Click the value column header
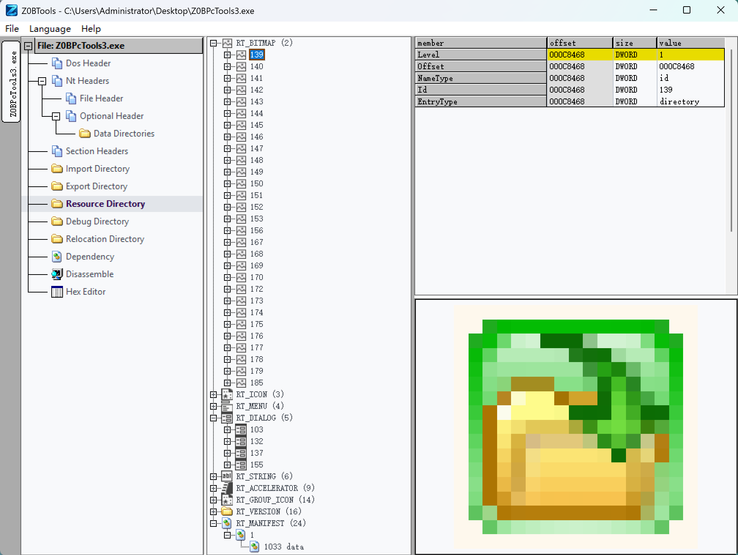 point(691,43)
